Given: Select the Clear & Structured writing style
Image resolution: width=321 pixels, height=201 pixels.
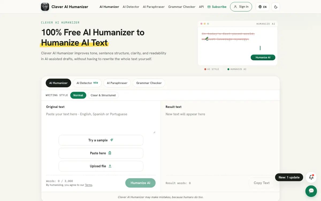Looking at the screenshot, I should point(103,95).
